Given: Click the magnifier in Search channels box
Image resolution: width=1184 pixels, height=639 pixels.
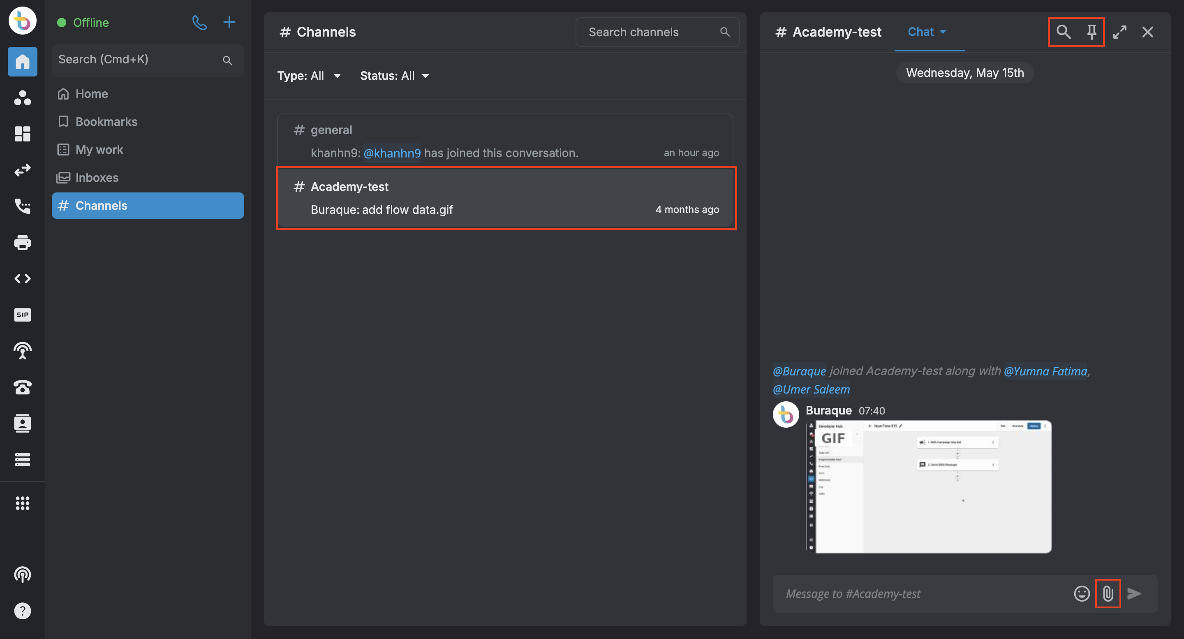Looking at the screenshot, I should coord(725,32).
